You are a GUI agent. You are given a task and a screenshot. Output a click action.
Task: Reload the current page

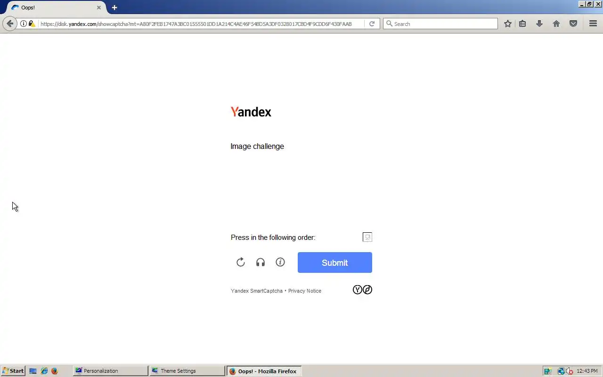click(372, 24)
